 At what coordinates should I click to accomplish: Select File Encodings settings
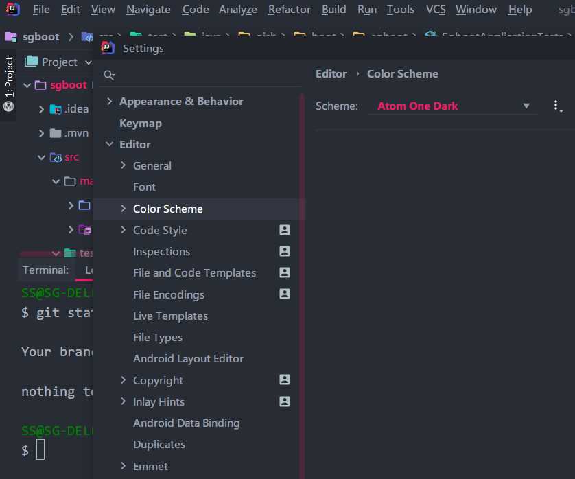169,294
